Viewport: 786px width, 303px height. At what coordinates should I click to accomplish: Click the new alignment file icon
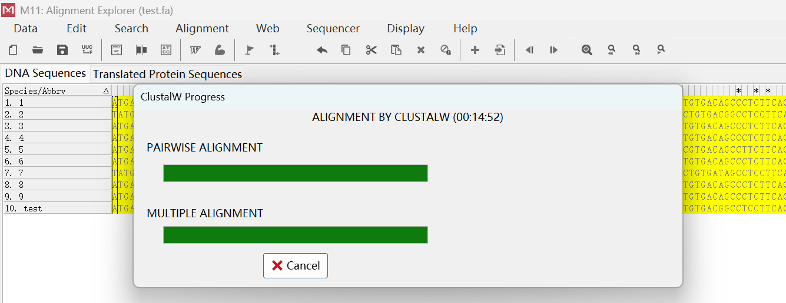click(x=13, y=50)
